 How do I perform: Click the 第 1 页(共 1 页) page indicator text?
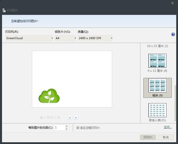[x=50, y=118]
